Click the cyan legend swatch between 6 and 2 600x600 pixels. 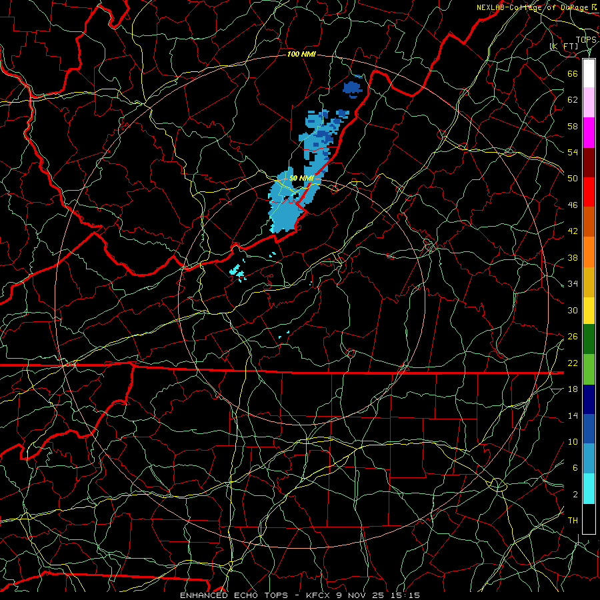pos(589,489)
